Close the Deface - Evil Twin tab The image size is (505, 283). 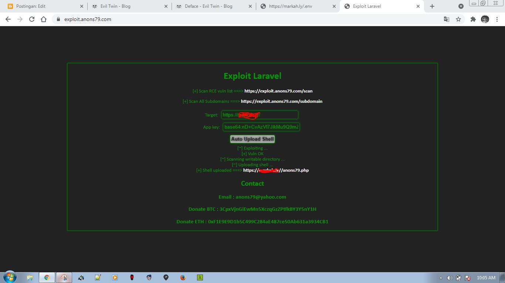point(250,6)
